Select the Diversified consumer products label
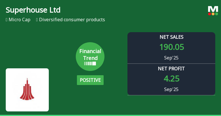 [x=72, y=20]
